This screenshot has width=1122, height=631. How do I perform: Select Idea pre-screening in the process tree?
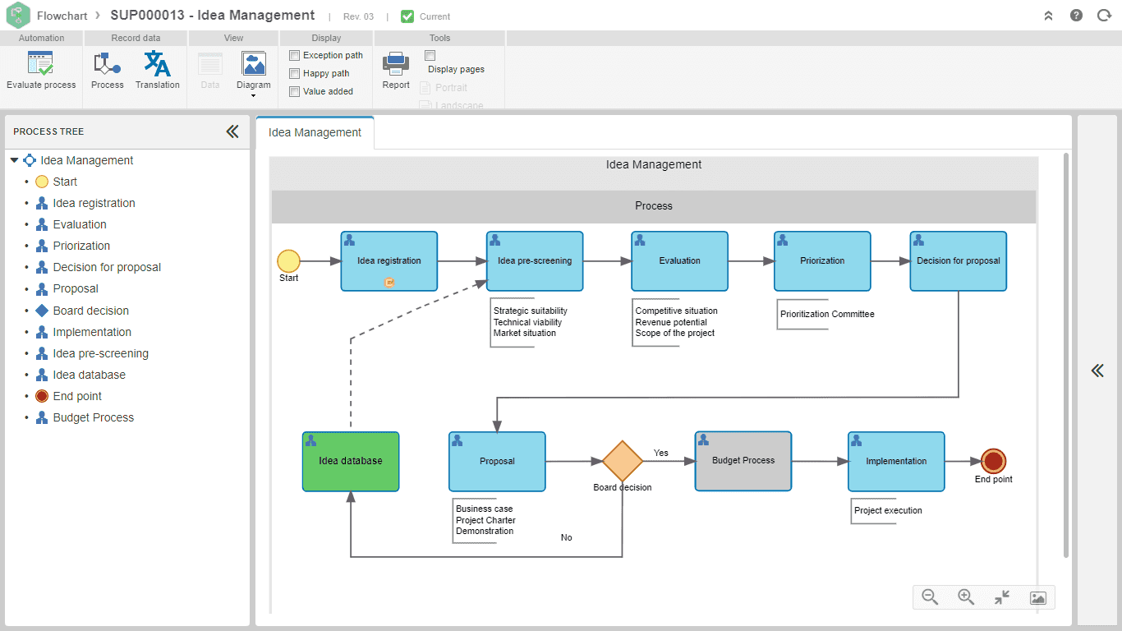click(x=101, y=353)
